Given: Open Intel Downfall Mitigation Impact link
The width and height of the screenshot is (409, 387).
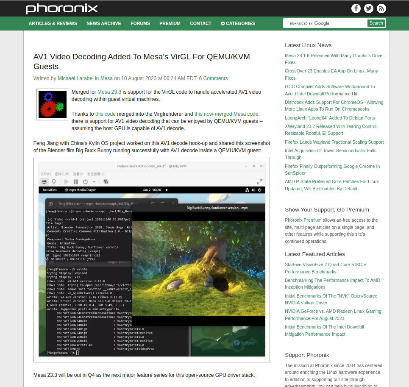Looking at the screenshot, I should click(x=324, y=330).
